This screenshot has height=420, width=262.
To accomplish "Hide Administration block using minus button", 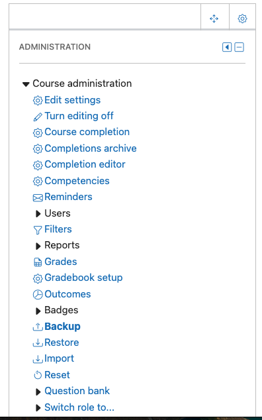I will [240, 47].
